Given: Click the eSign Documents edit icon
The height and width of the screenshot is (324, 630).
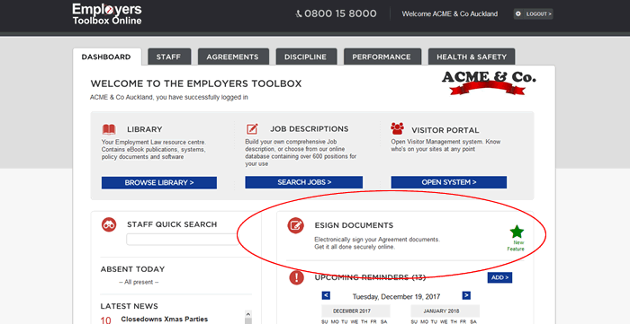Looking at the screenshot, I should [x=296, y=225].
